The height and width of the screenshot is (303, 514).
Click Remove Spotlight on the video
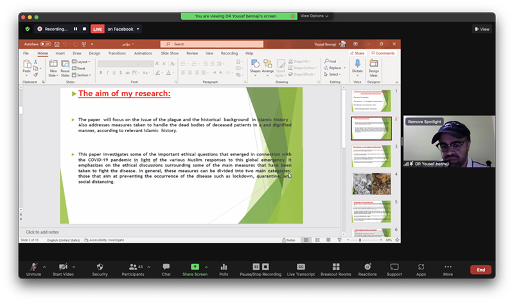click(x=425, y=121)
